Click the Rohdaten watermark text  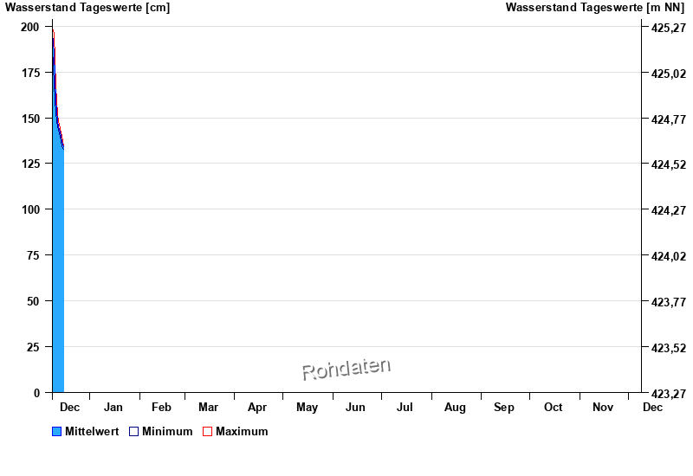click(x=346, y=370)
